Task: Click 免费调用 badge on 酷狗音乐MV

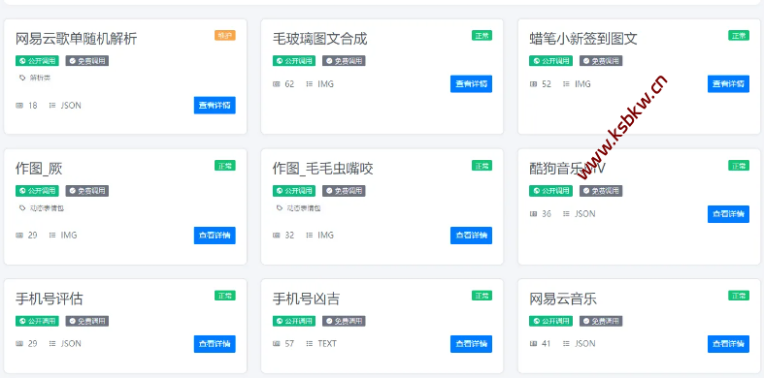Action: [x=601, y=191]
